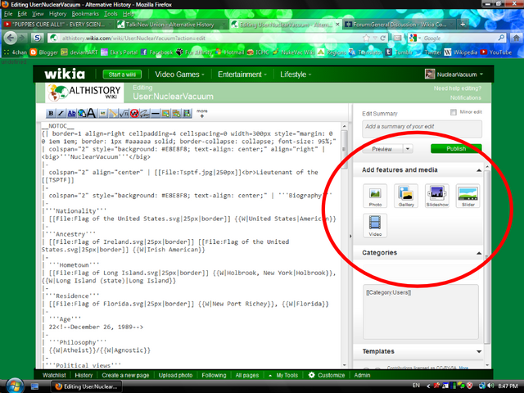
Task: Click add photo toolbar icon with green plus
Action: coord(165,113)
